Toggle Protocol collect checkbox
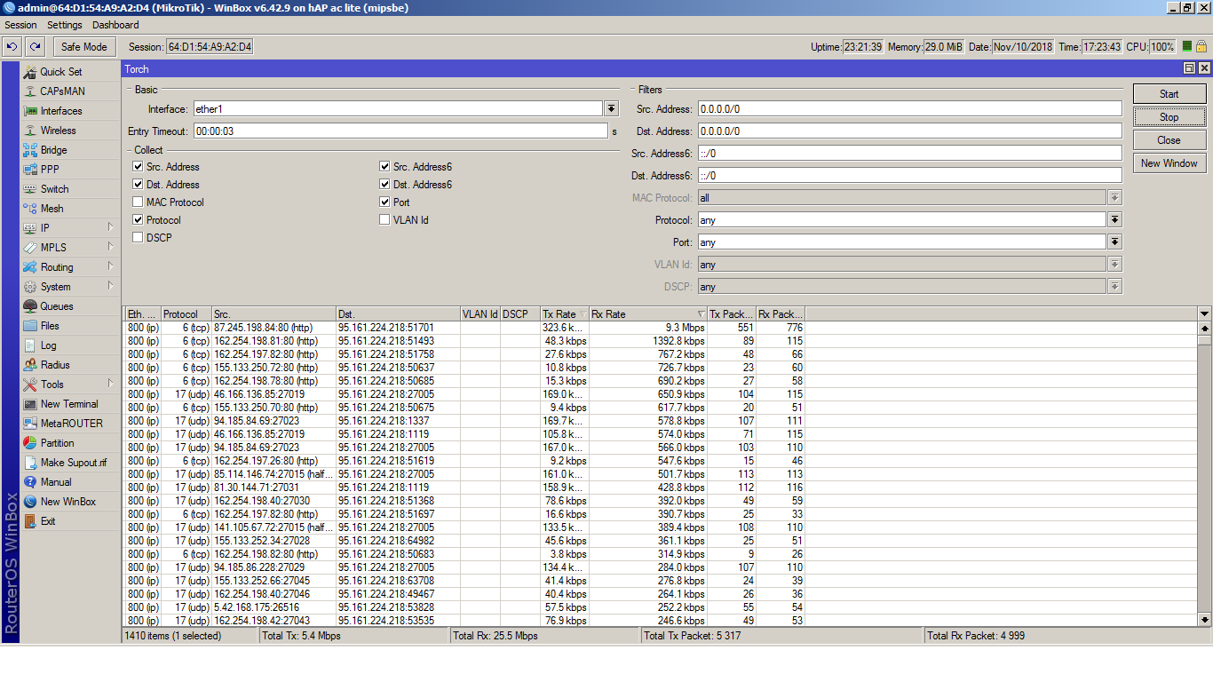Image resolution: width=1213 pixels, height=682 pixels. pos(138,220)
